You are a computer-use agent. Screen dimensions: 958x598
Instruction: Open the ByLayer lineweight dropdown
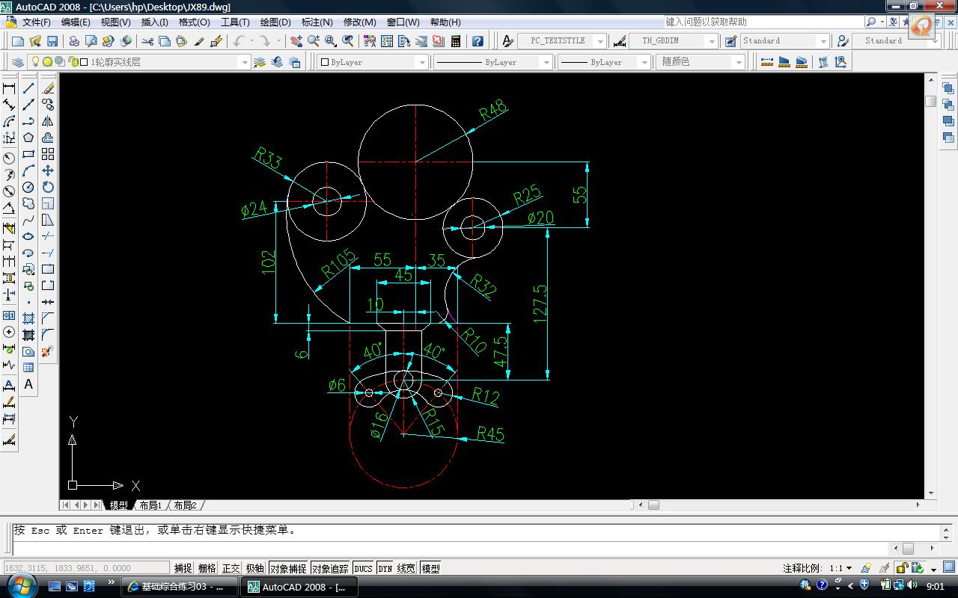point(605,62)
